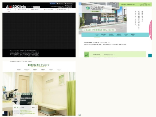Open the Aioi23Clinic website screenshot thumbnail

(x=39, y=30)
